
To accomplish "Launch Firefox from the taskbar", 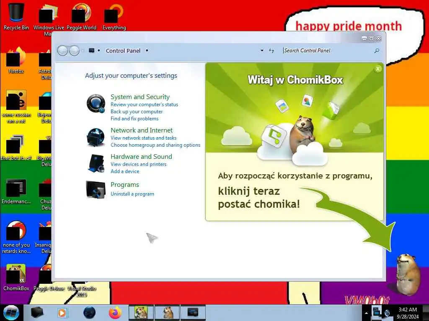I will (x=115, y=313).
